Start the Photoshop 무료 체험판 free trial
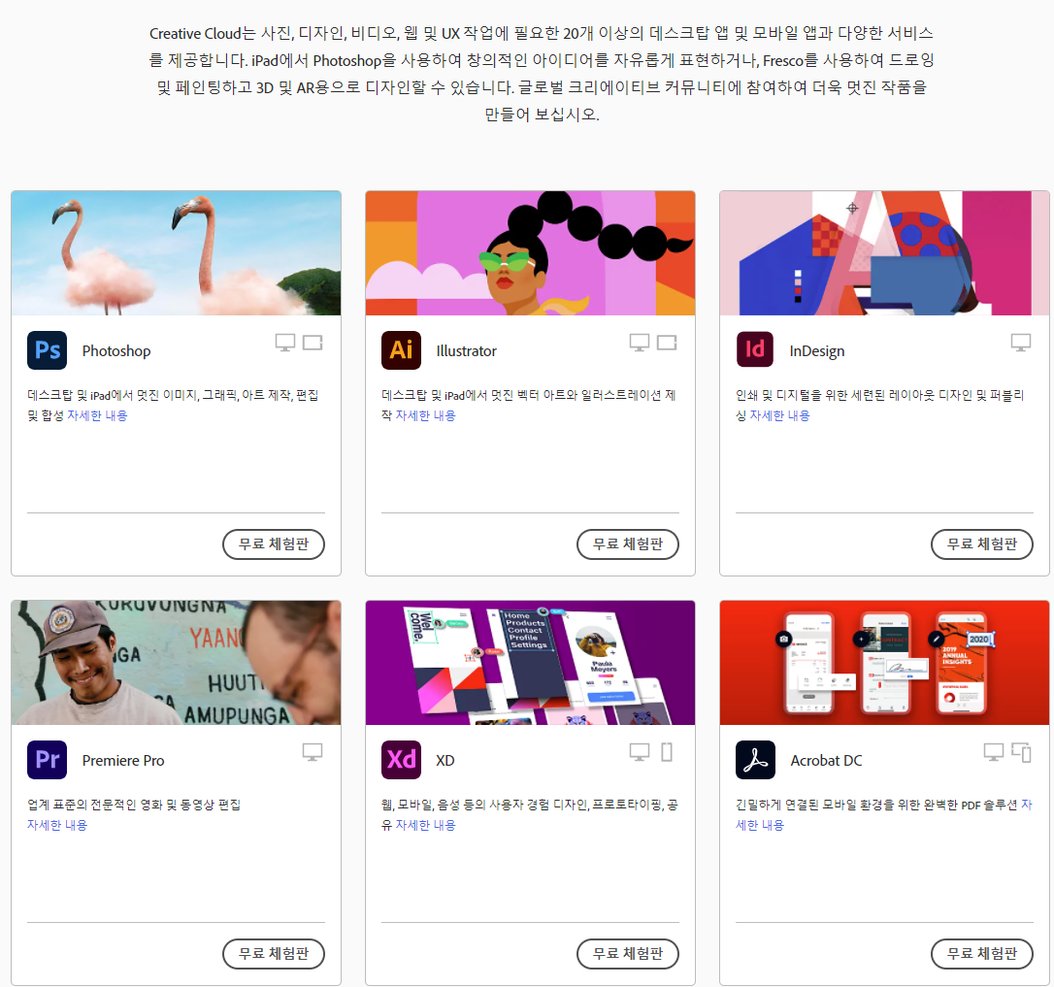The height and width of the screenshot is (987, 1054). [x=274, y=543]
